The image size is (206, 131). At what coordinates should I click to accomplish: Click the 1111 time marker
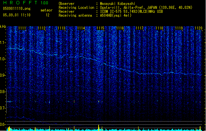[x=22, y=28]
